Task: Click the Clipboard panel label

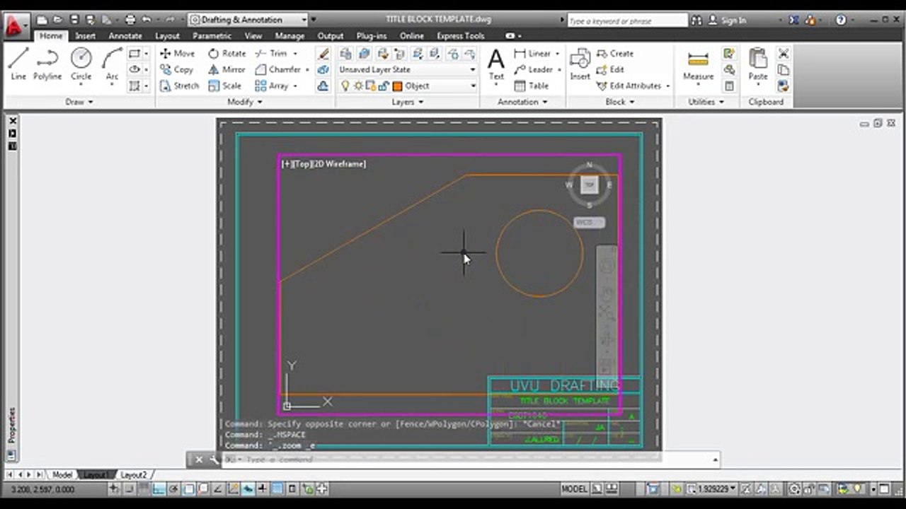Action: [766, 102]
